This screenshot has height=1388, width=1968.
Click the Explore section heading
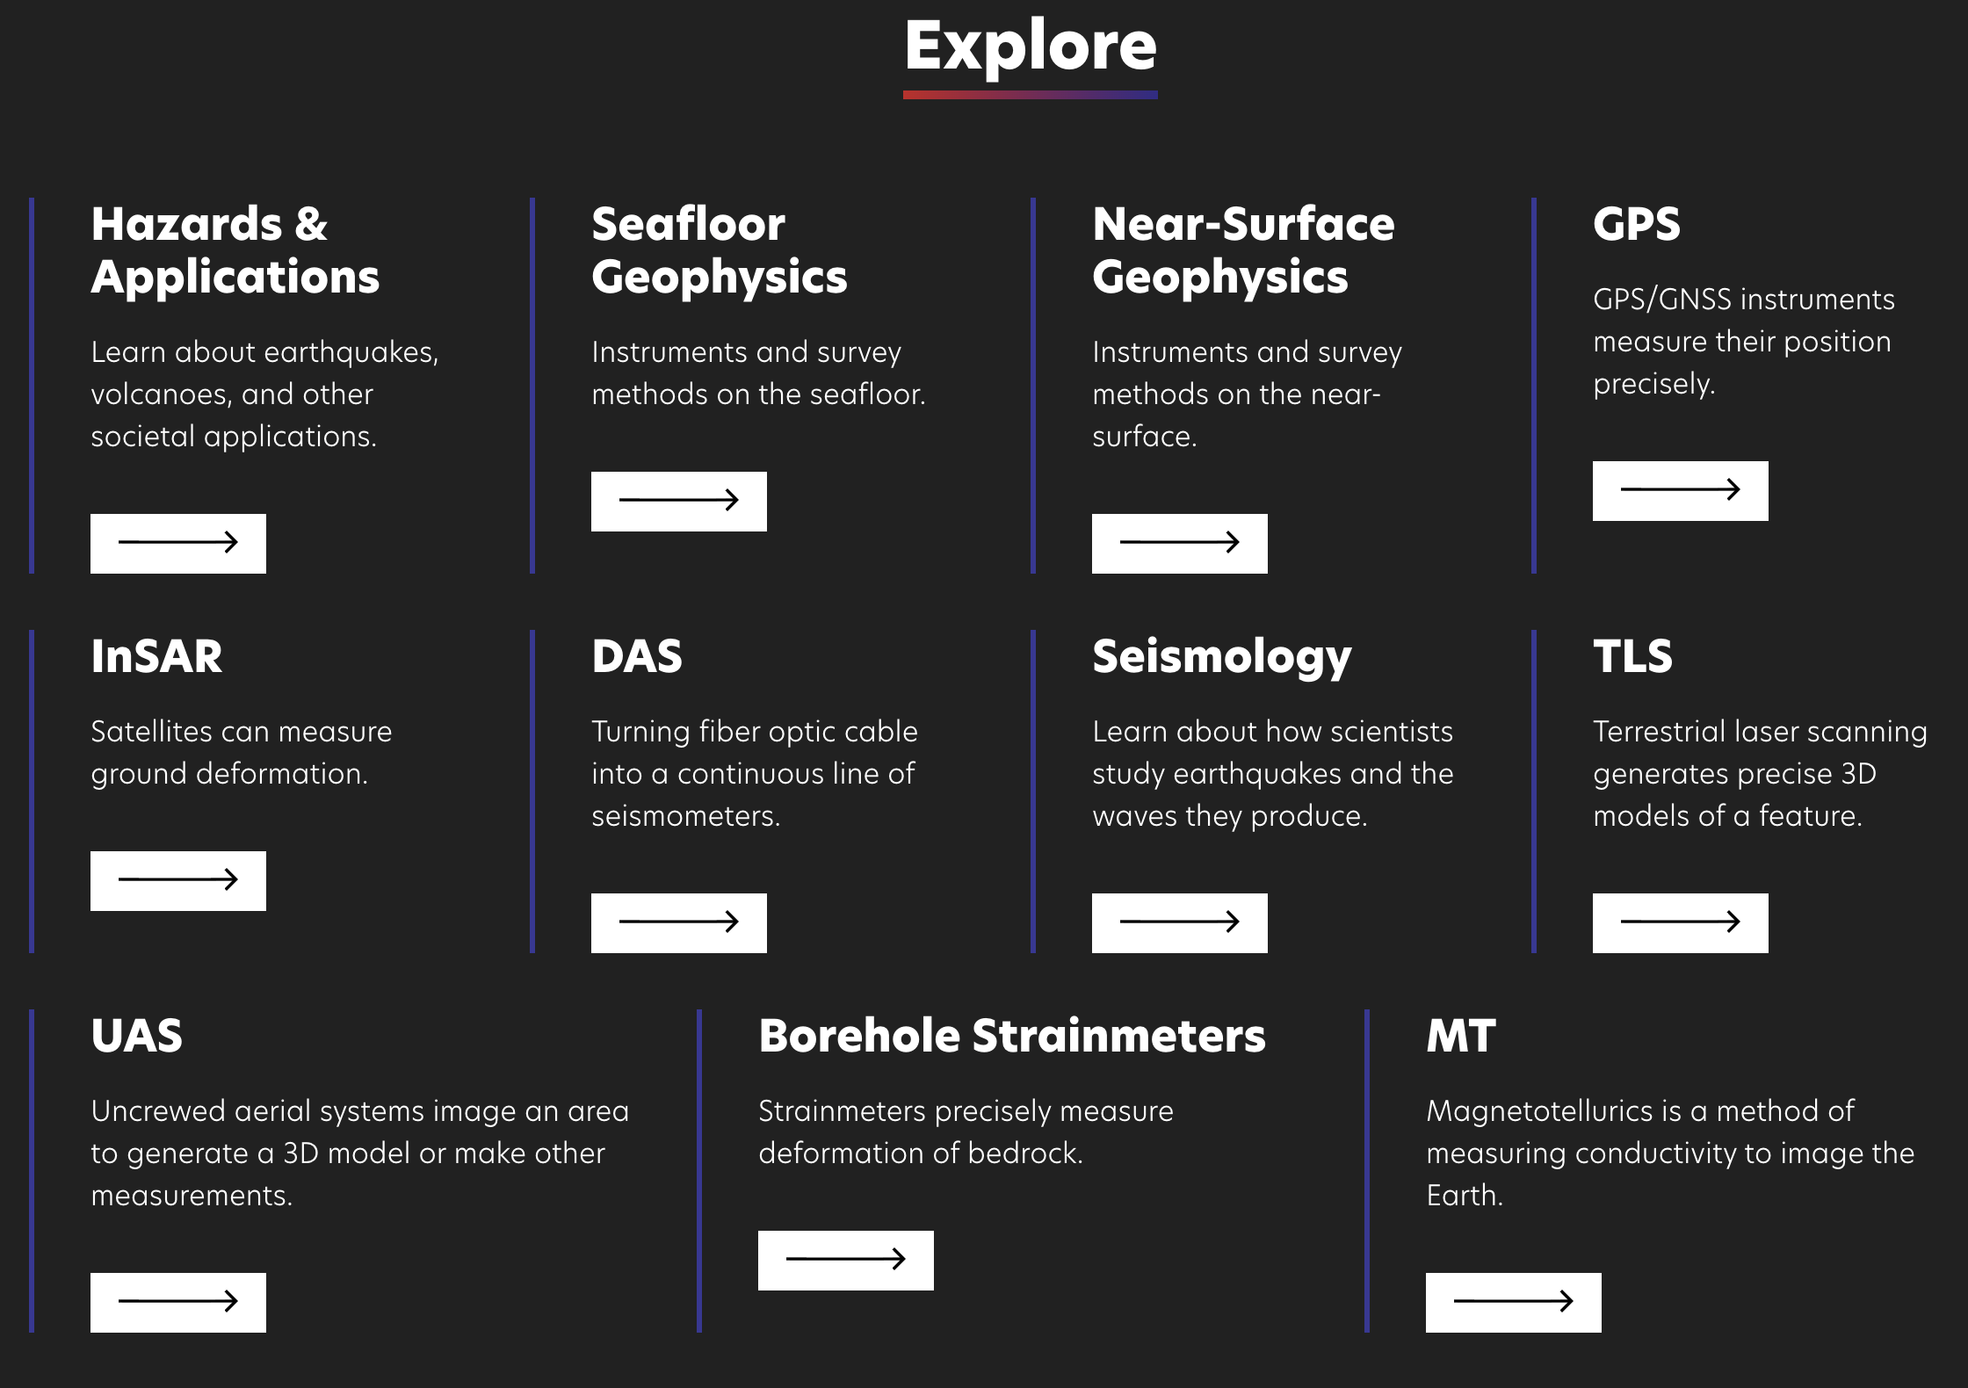tap(1031, 46)
